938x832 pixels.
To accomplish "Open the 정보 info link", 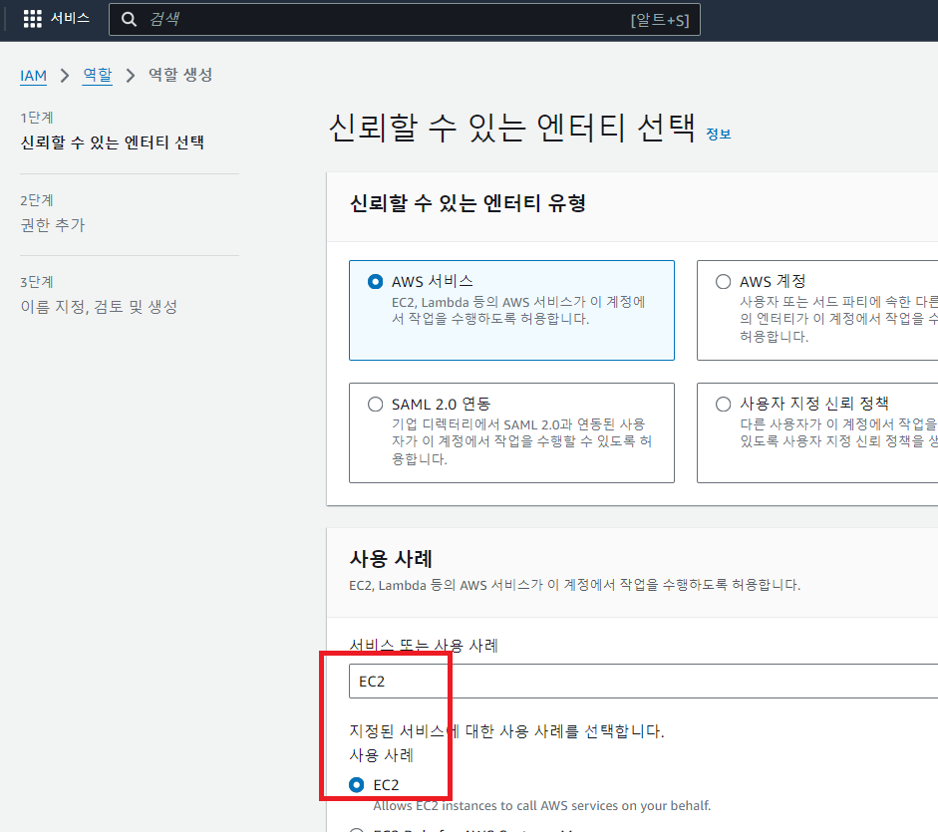I will [719, 134].
